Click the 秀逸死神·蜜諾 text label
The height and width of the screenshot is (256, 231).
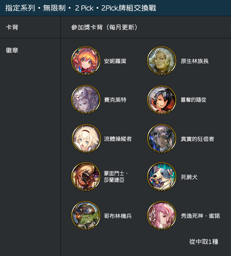(200, 216)
